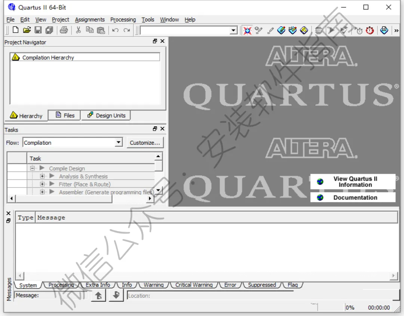Expand the Analysis & Synthesis task

click(x=42, y=177)
